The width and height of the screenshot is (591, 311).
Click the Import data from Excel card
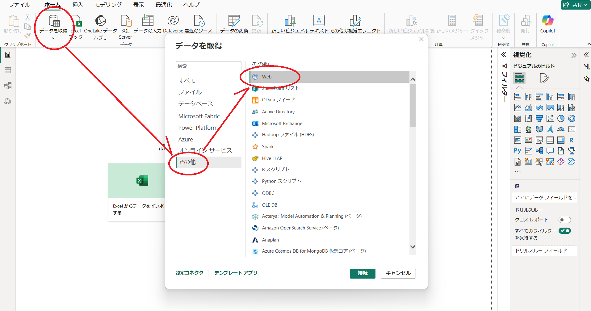pyautogui.click(x=136, y=192)
